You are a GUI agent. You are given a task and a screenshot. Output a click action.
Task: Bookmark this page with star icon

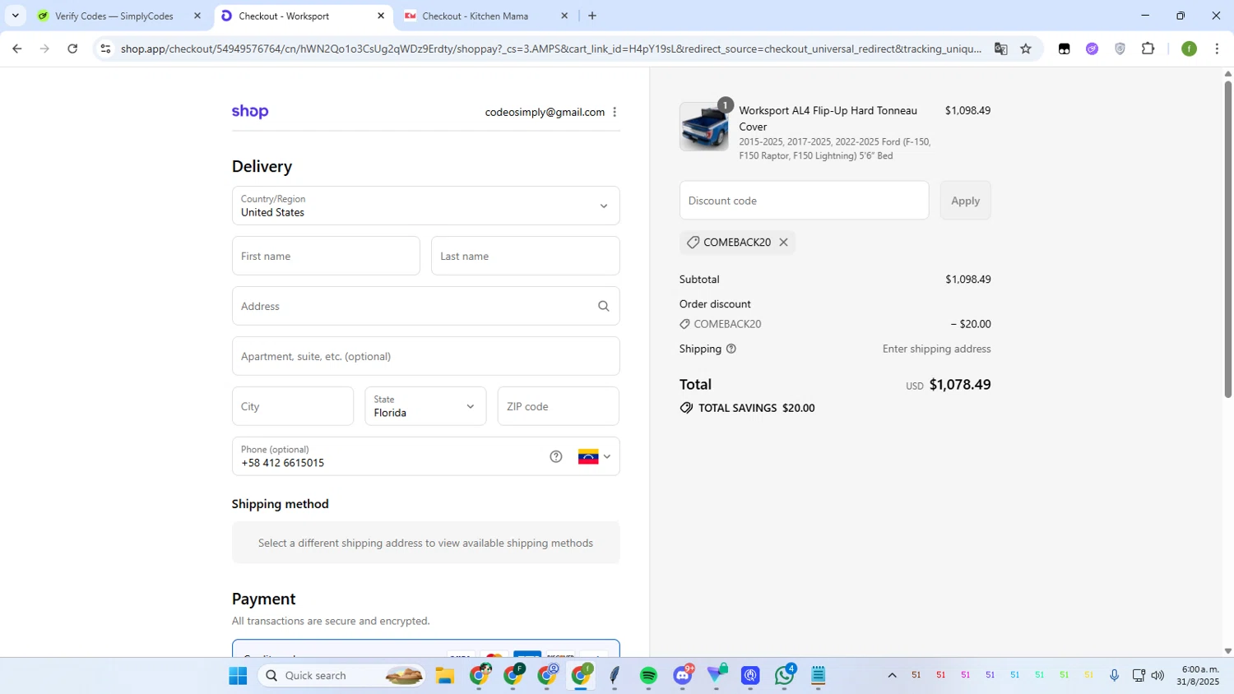(1026, 49)
